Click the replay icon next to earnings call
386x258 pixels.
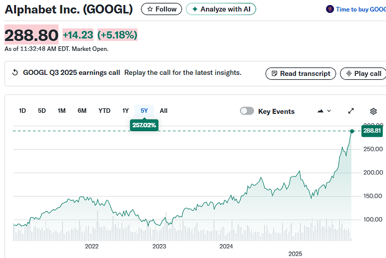(x=15, y=73)
